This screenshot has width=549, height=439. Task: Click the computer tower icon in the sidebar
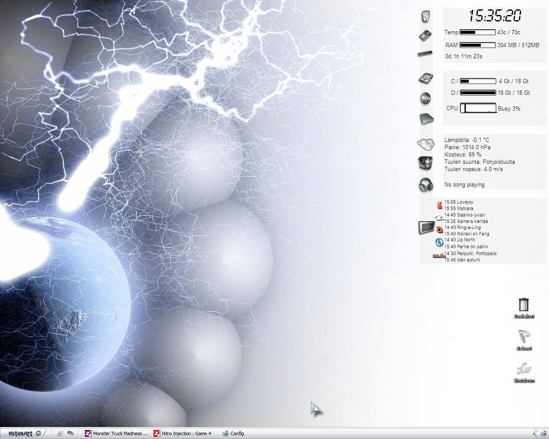pos(425,16)
